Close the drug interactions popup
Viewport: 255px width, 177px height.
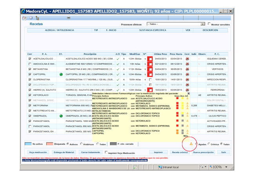click(188, 94)
